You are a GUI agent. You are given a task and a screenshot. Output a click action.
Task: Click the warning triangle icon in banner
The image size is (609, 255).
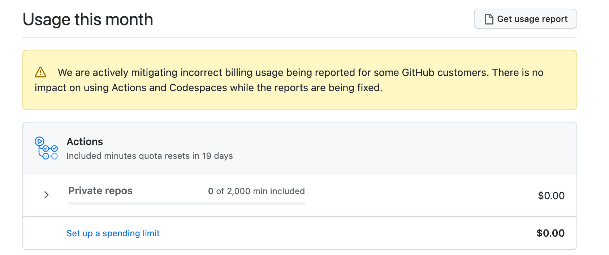[x=40, y=72]
